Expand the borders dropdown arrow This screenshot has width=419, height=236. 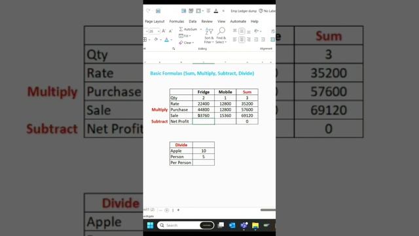149,40
